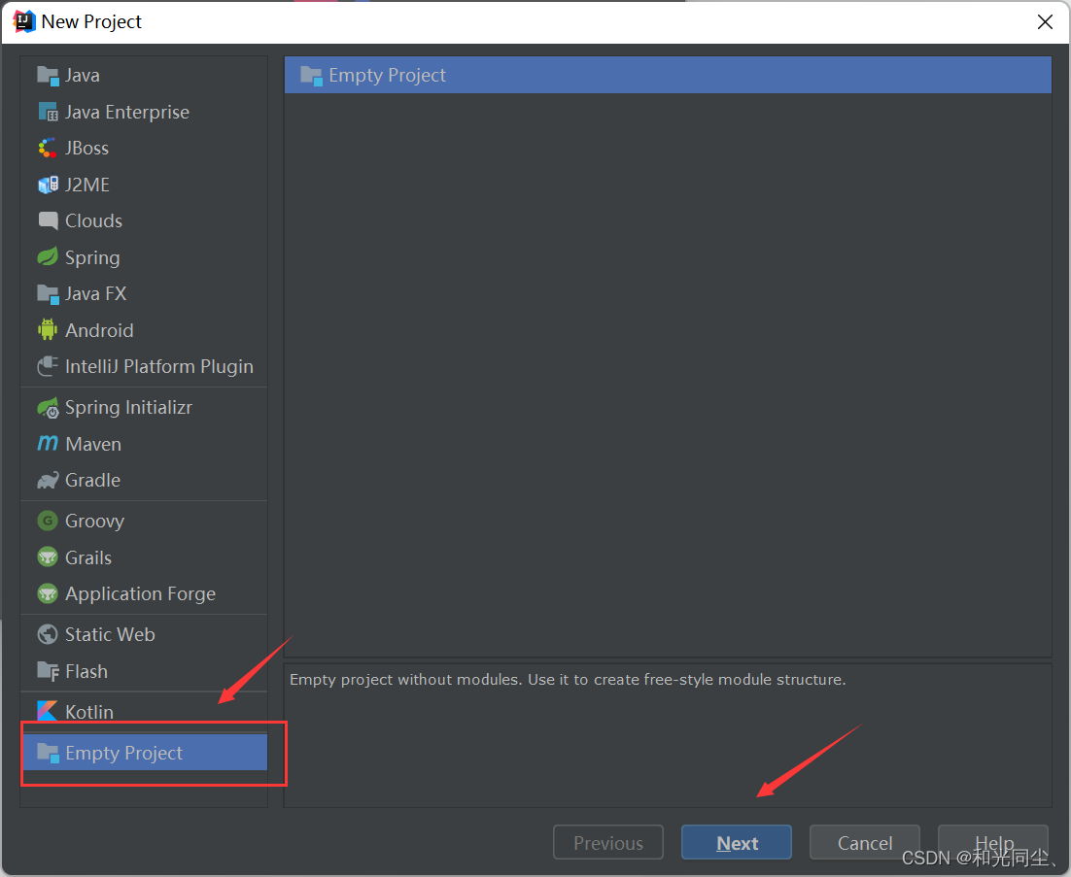Viewport: 1071px width, 877px height.
Task: Click the Grails icon
Action: (x=48, y=557)
